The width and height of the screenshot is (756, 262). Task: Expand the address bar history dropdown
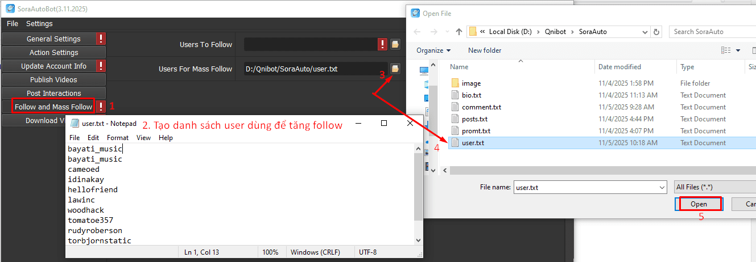[x=646, y=32]
